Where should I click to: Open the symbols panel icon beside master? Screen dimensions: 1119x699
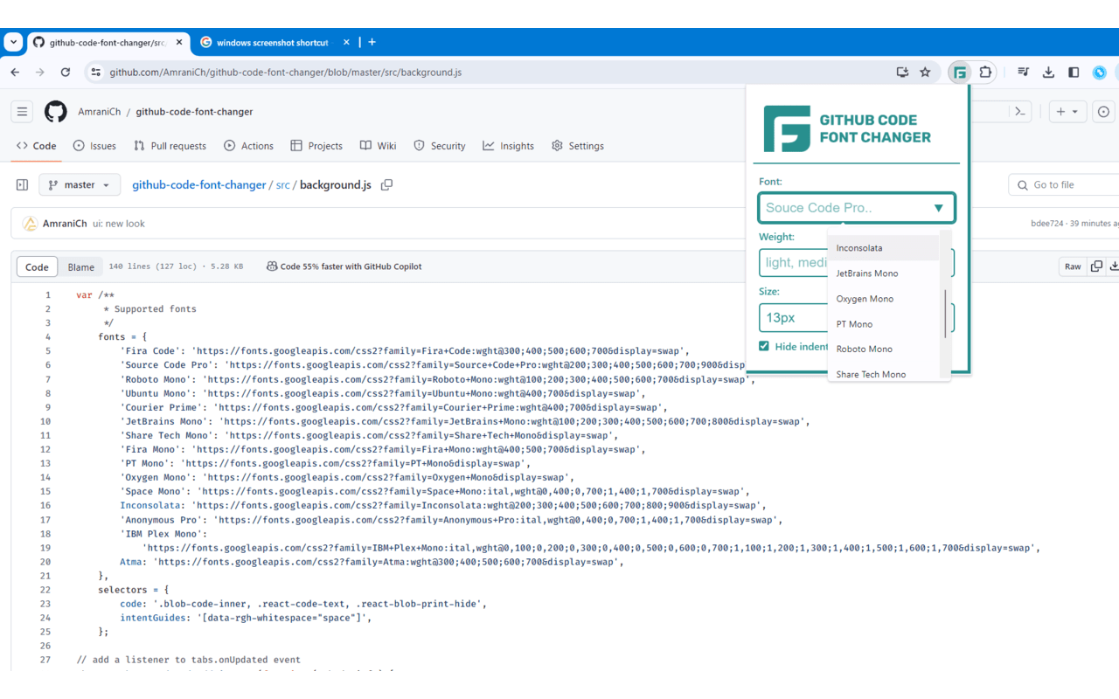[21, 184]
